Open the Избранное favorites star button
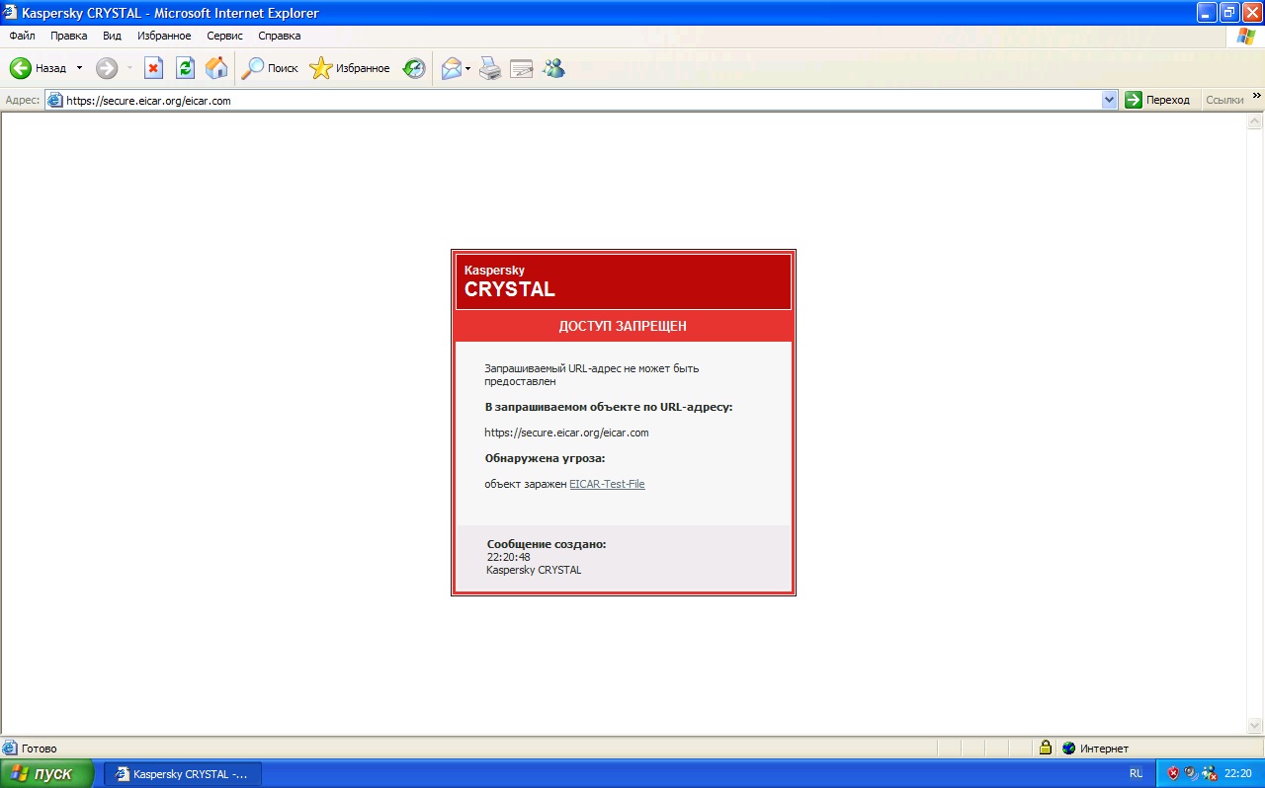Viewport: 1265px width, 788px height. coord(350,68)
